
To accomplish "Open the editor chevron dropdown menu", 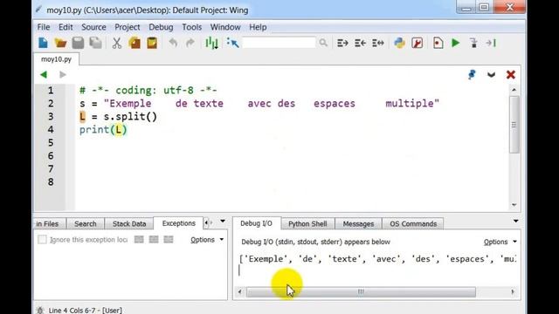I will (x=491, y=74).
